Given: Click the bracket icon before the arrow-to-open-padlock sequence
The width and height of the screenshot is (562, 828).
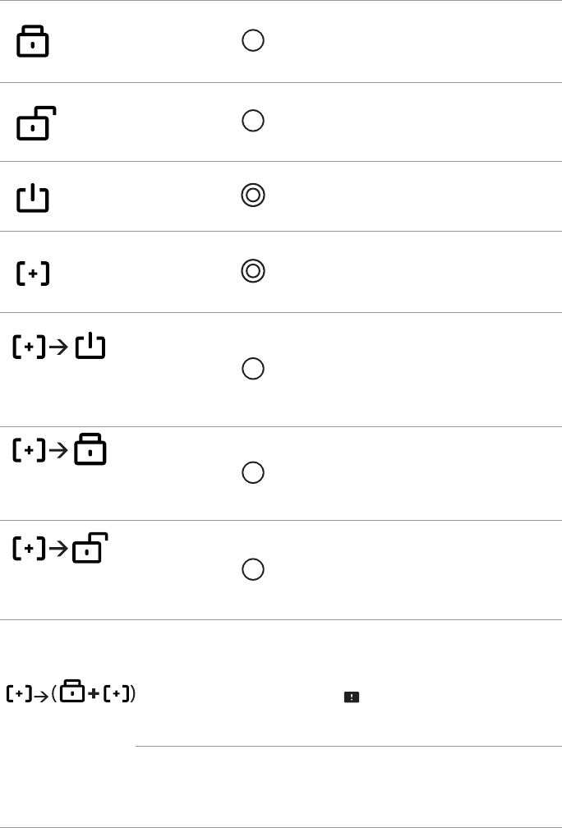Looking at the screenshot, I should 28,550.
